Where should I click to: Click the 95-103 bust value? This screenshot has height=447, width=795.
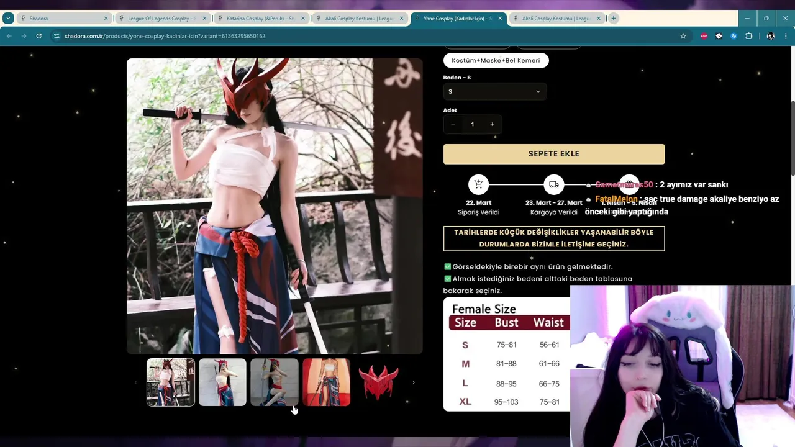[506, 402]
